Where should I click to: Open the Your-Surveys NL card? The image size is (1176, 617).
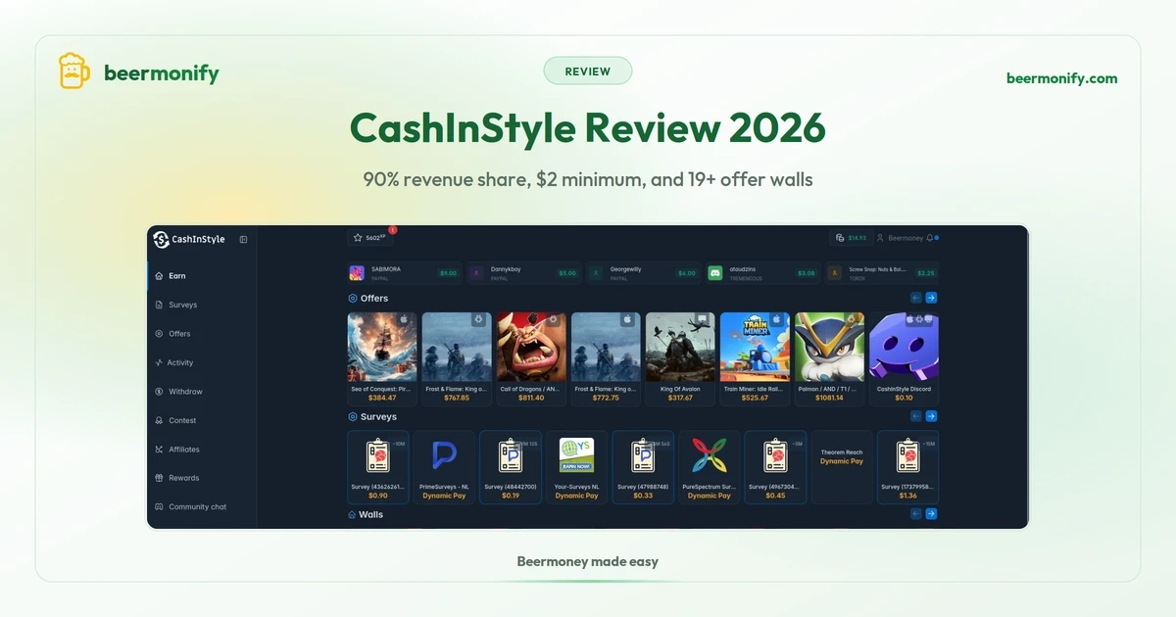tap(576, 467)
